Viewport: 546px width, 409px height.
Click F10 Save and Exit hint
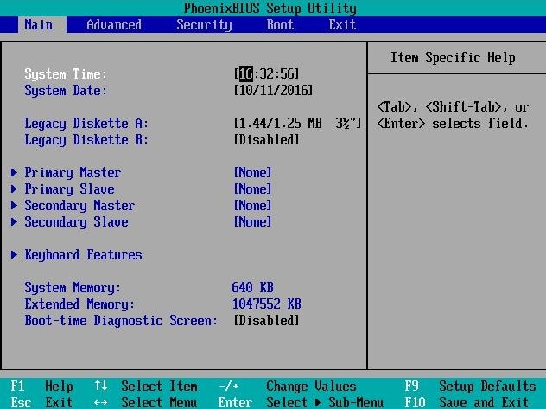(467, 402)
